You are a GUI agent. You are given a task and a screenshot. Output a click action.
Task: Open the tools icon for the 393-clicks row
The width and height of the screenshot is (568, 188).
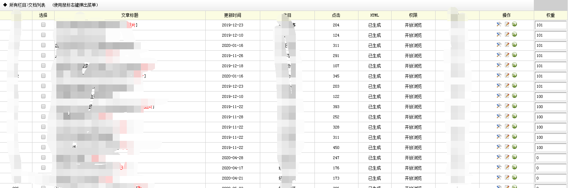tap(499, 106)
